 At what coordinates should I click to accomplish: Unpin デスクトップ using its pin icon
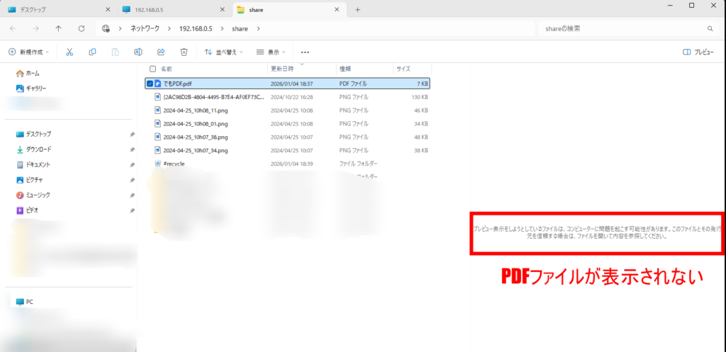[132, 134]
